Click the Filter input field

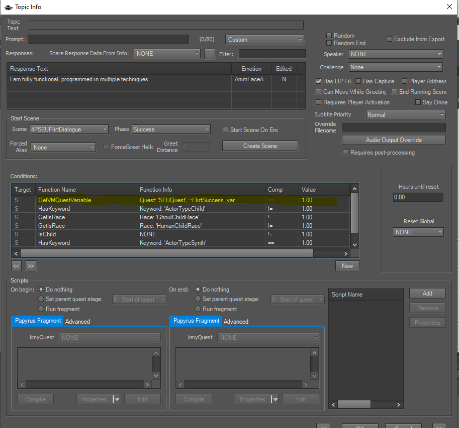[272, 54]
